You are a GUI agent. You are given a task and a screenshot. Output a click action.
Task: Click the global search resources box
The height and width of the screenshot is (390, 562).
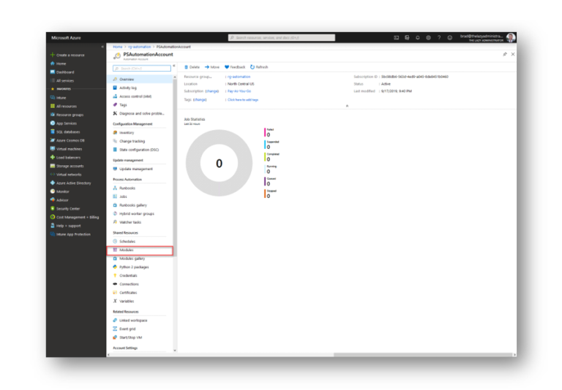pyautogui.click(x=282, y=37)
